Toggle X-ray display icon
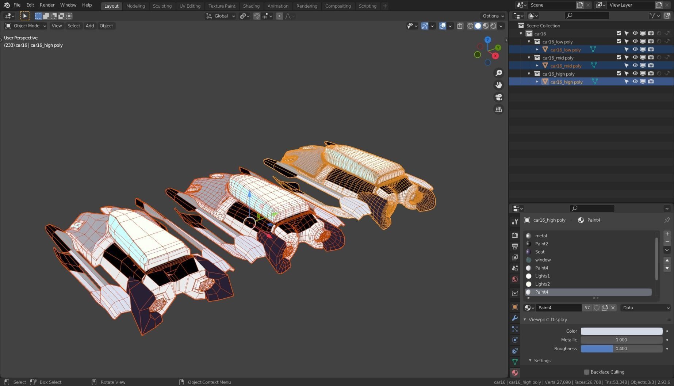Screen dimensions: 674x386 click(460, 26)
